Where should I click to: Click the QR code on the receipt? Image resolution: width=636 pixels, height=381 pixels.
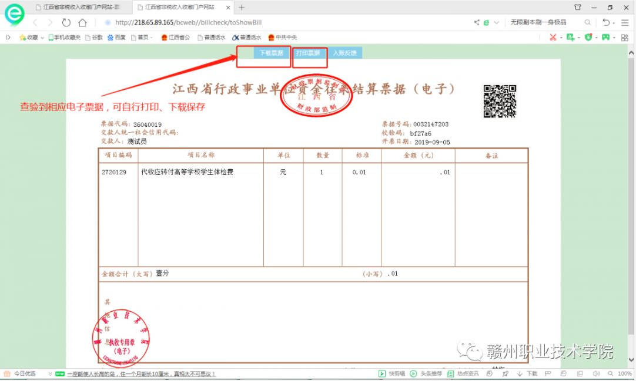point(500,101)
